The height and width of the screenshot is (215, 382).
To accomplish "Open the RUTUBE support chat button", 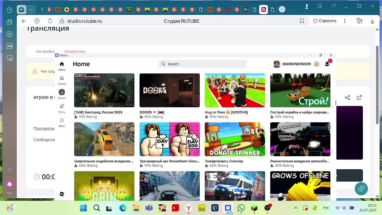I will click(x=361, y=188).
